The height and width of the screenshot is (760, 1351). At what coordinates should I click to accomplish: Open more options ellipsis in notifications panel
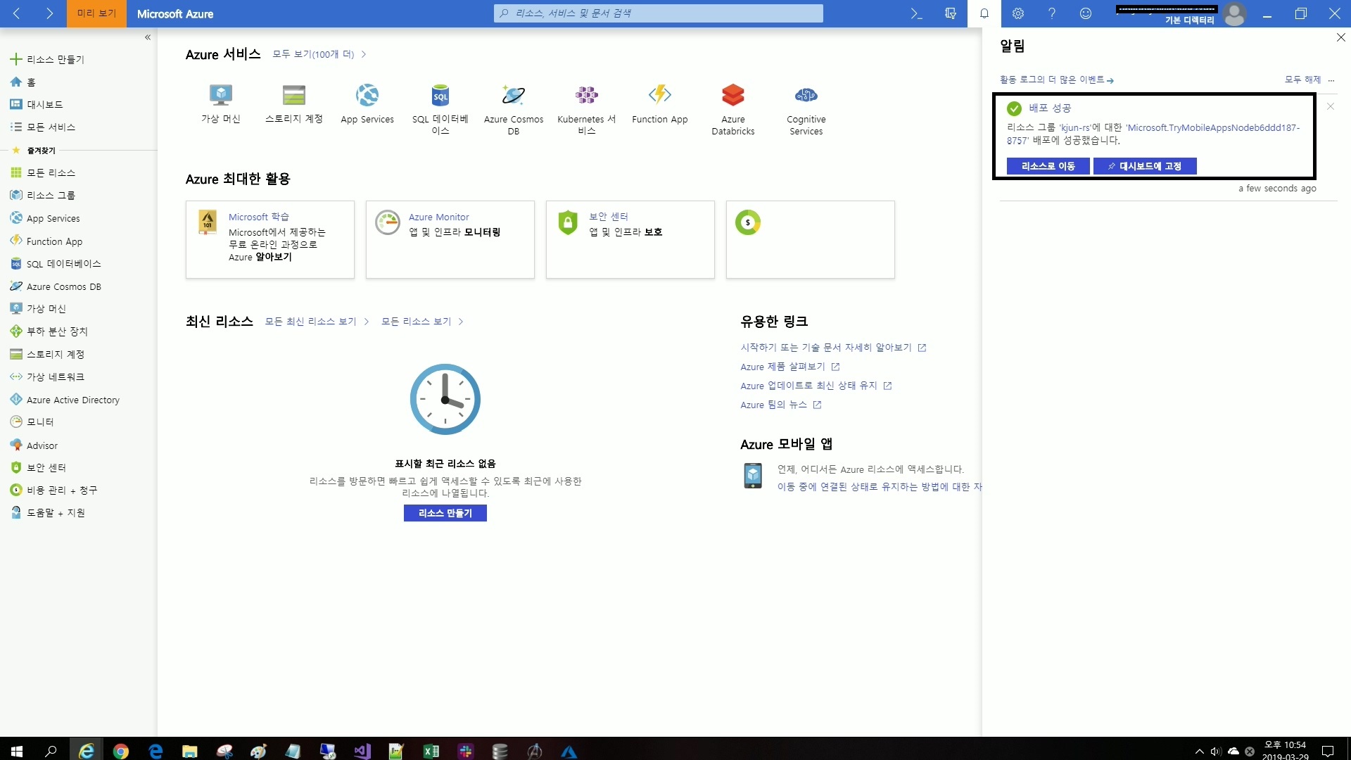[1331, 80]
